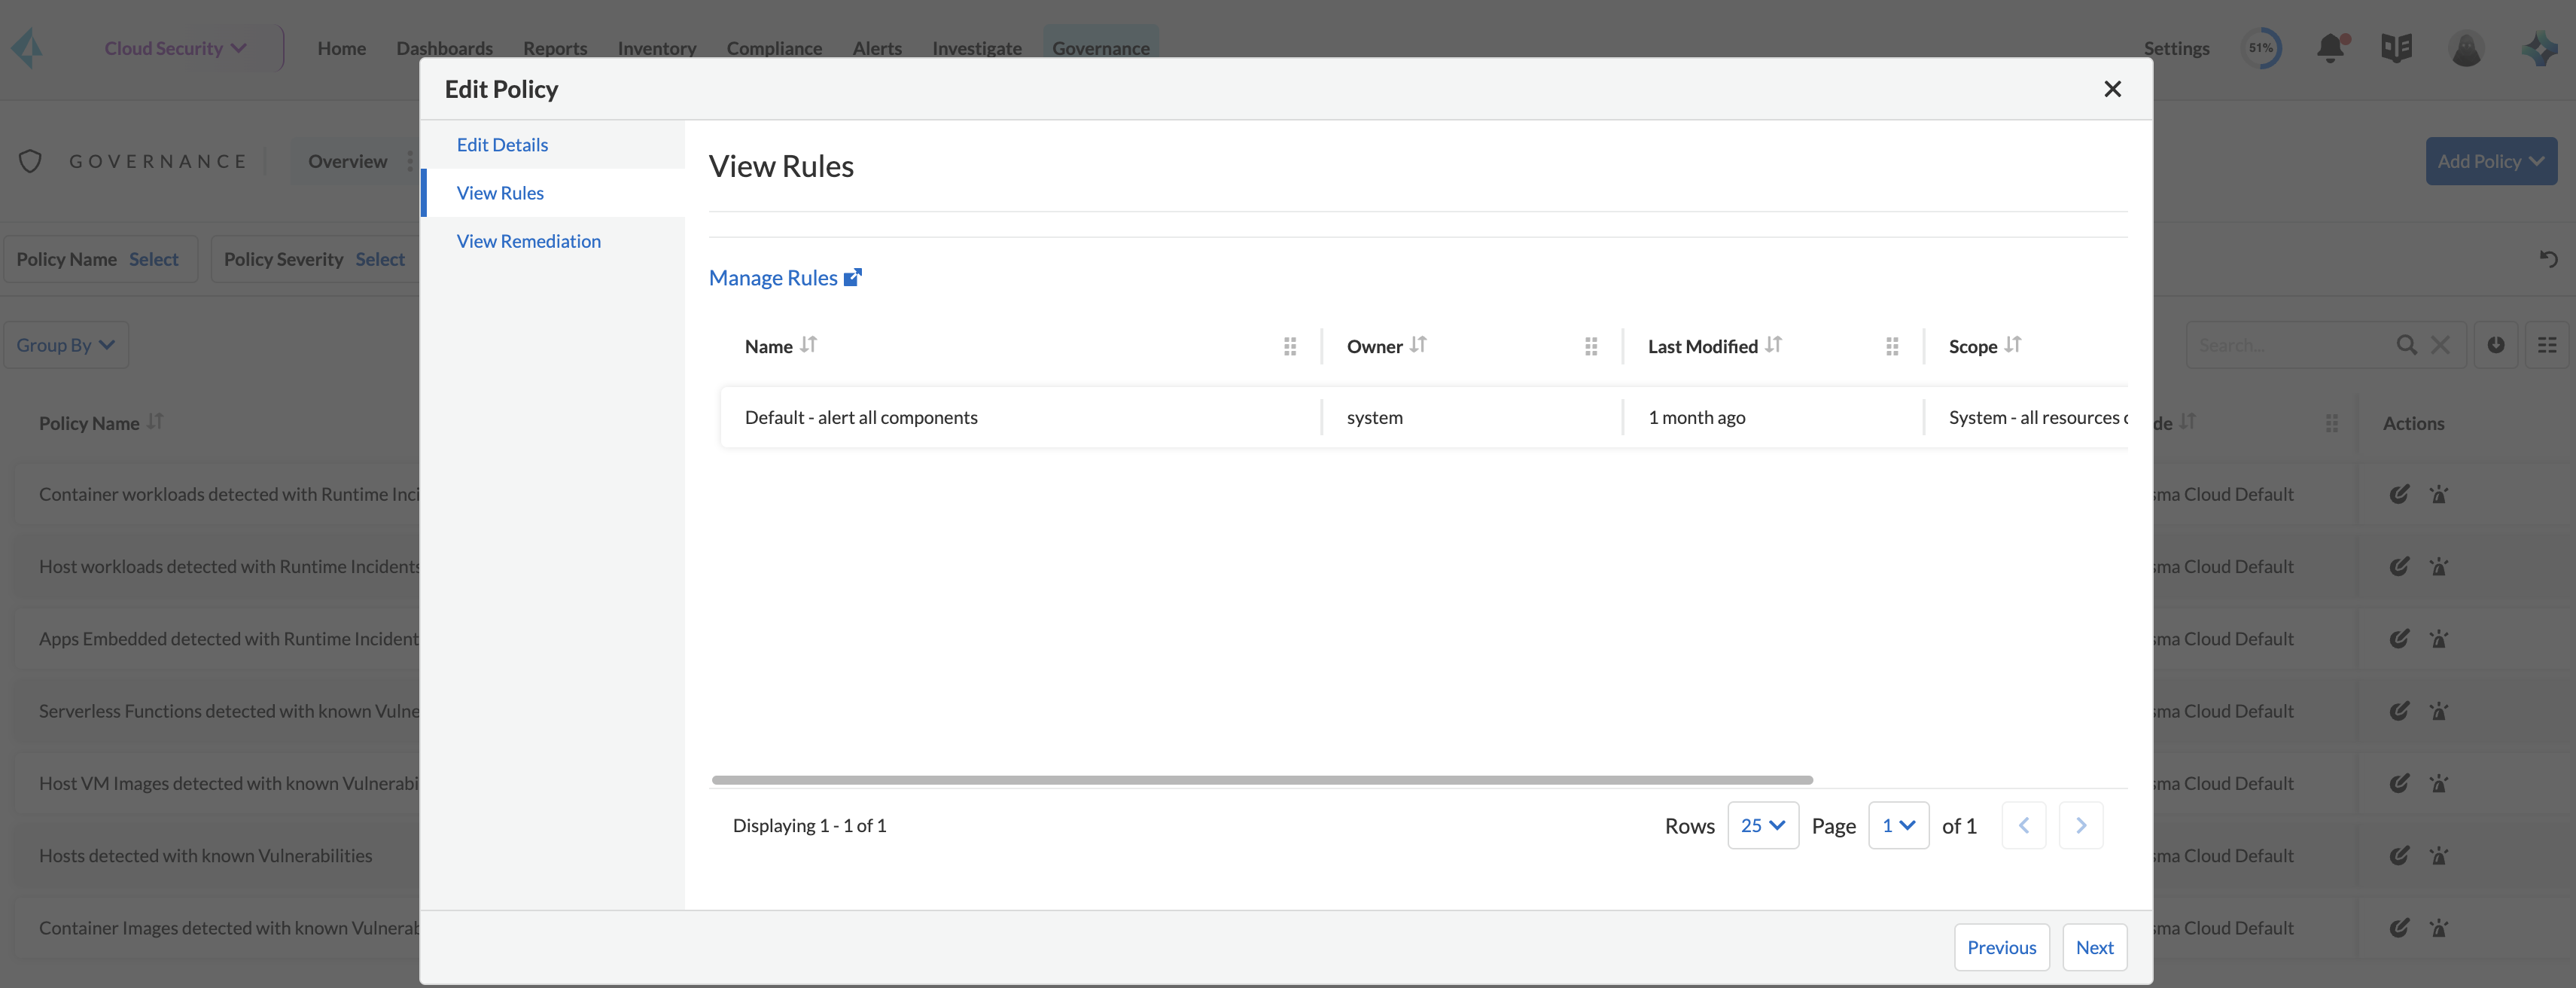The image size is (2576, 988).
Task: Select the 'Default - alert all components' rule
Action: (x=1424, y=417)
